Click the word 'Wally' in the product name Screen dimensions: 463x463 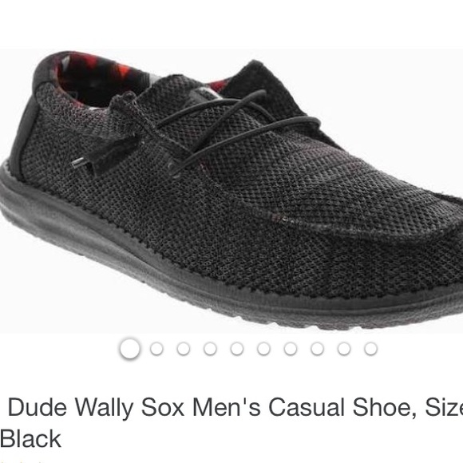(x=104, y=409)
